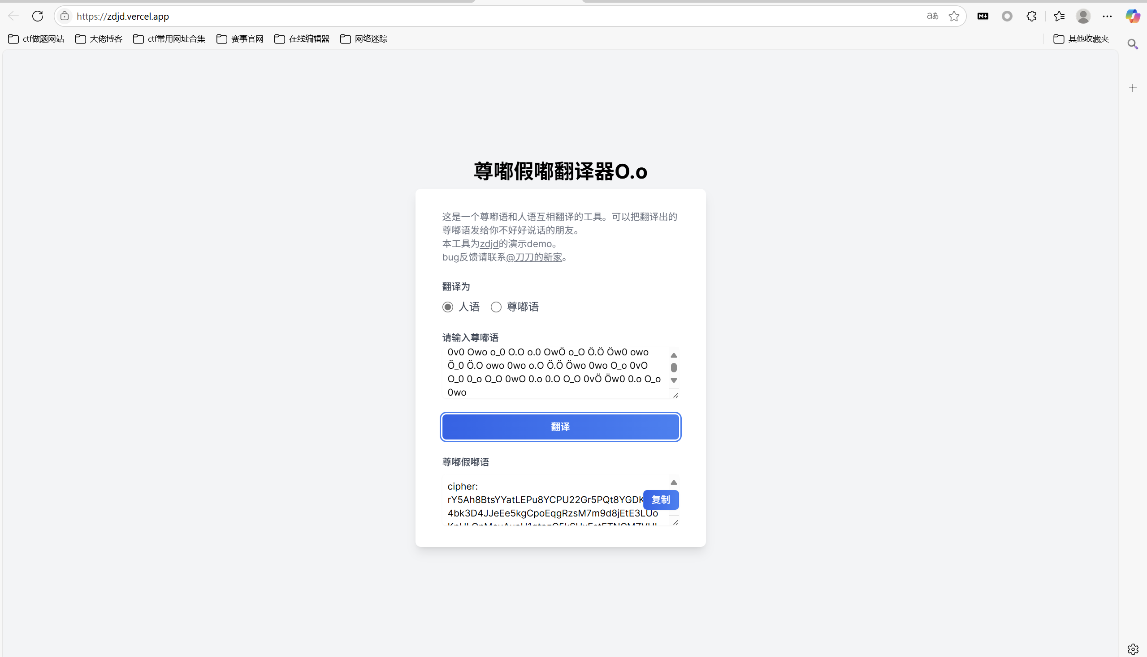Click the 翻译为 label
Screen dimensions: 1147x657
point(456,286)
